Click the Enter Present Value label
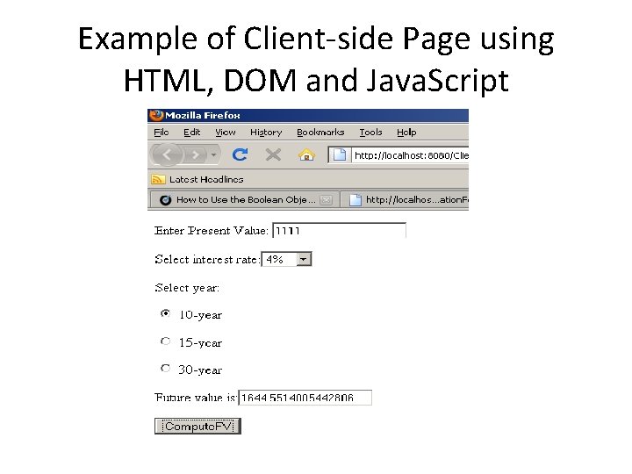Viewport: 632px width, 474px height. pyautogui.click(x=212, y=231)
